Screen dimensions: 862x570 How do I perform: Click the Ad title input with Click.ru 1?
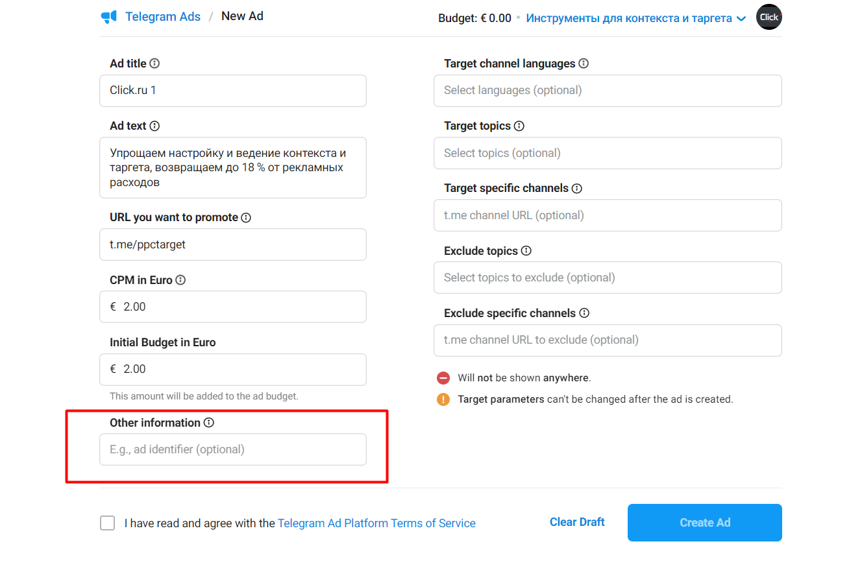pos(233,91)
